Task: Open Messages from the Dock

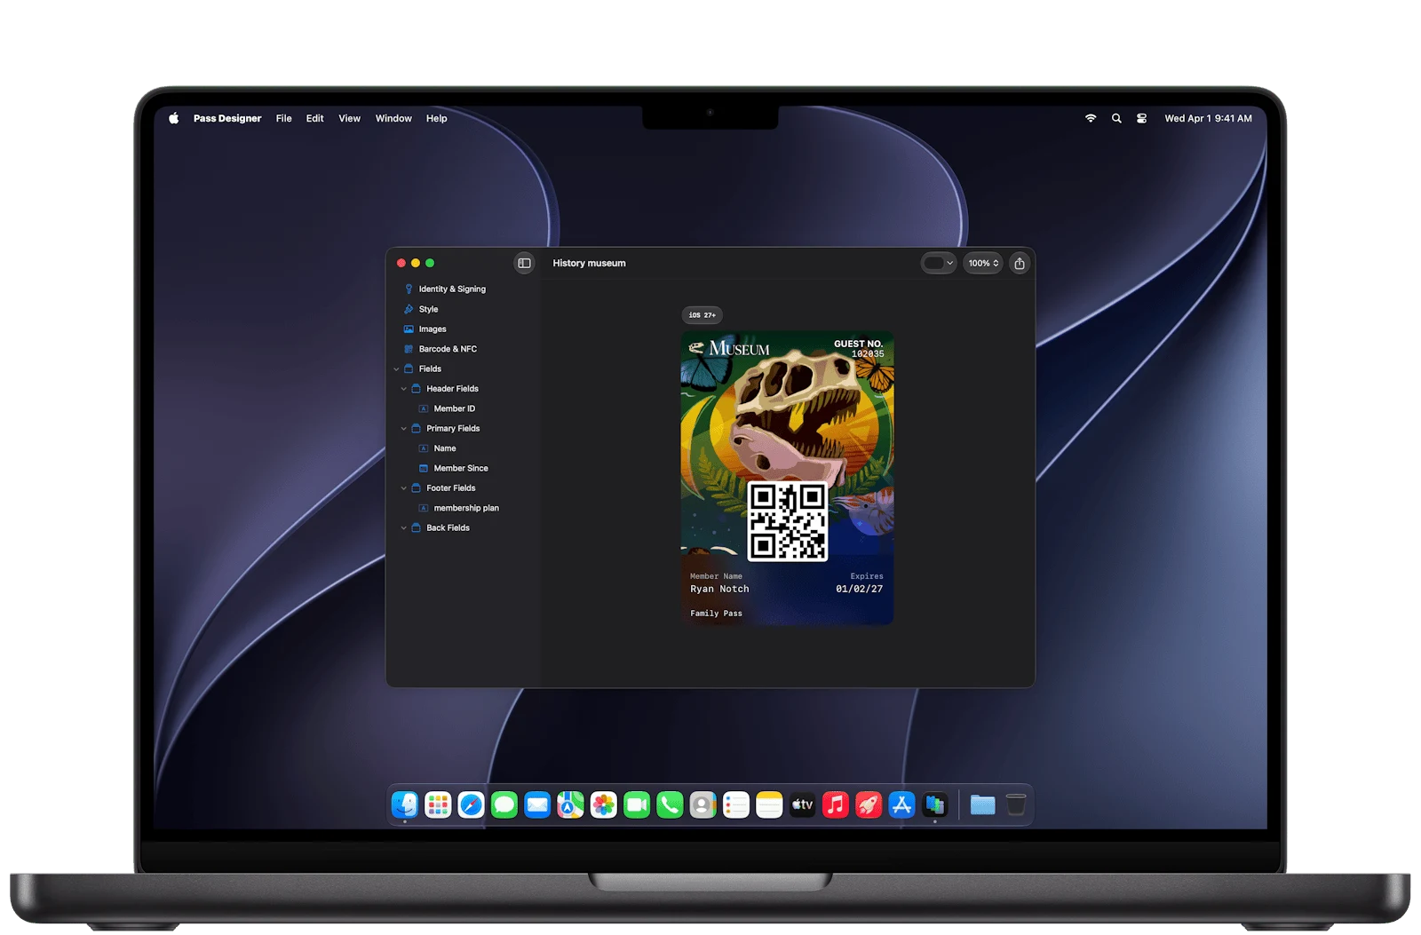Action: (x=504, y=805)
